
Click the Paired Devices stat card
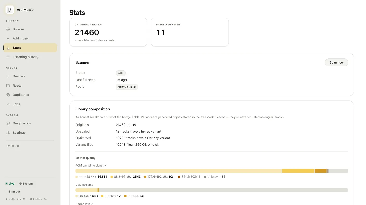[190, 32]
